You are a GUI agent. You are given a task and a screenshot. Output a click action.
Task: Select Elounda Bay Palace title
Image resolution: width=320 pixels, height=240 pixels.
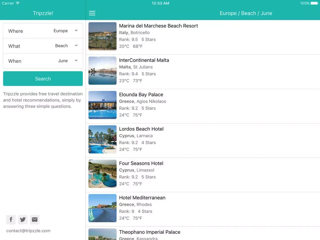tap(141, 94)
